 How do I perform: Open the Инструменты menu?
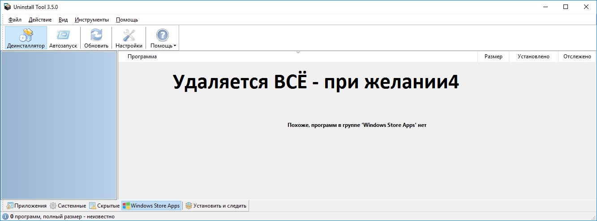click(92, 20)
